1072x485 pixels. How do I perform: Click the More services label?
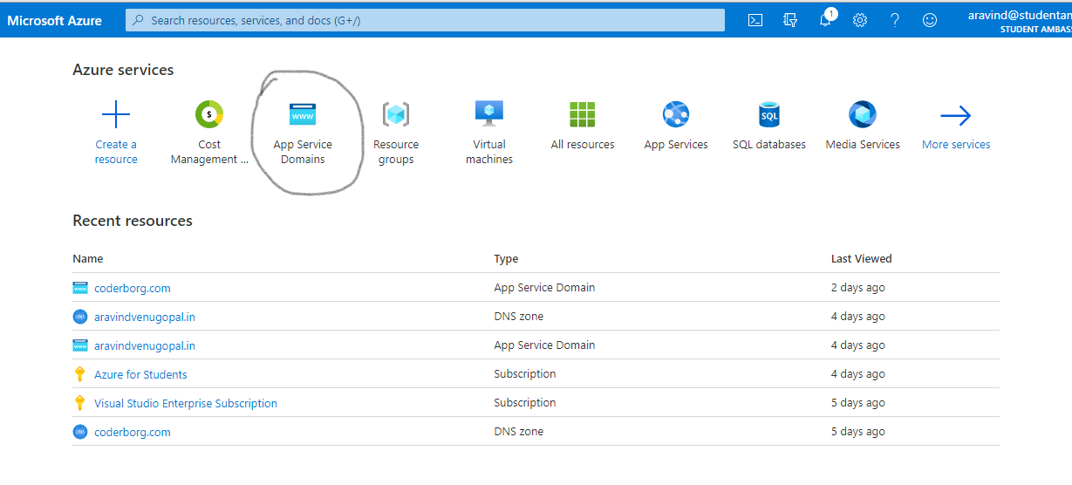tap(956, 145)
